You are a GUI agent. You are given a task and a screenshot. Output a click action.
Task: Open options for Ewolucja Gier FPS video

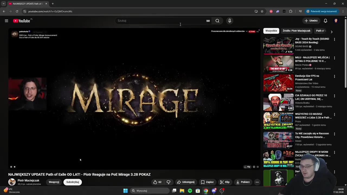point(334,76)
